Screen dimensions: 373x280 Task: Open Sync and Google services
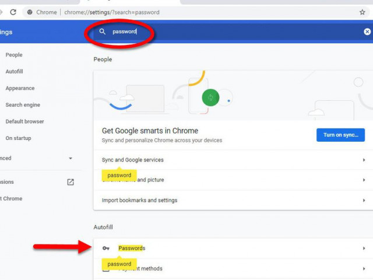[x=233, y=160]
